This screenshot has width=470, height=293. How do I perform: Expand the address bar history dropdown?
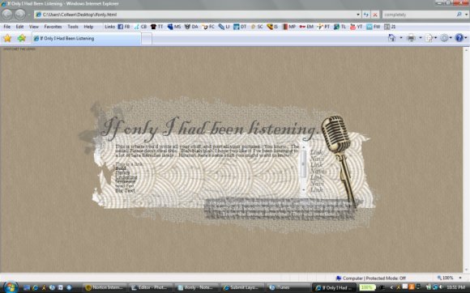(358, 15)
